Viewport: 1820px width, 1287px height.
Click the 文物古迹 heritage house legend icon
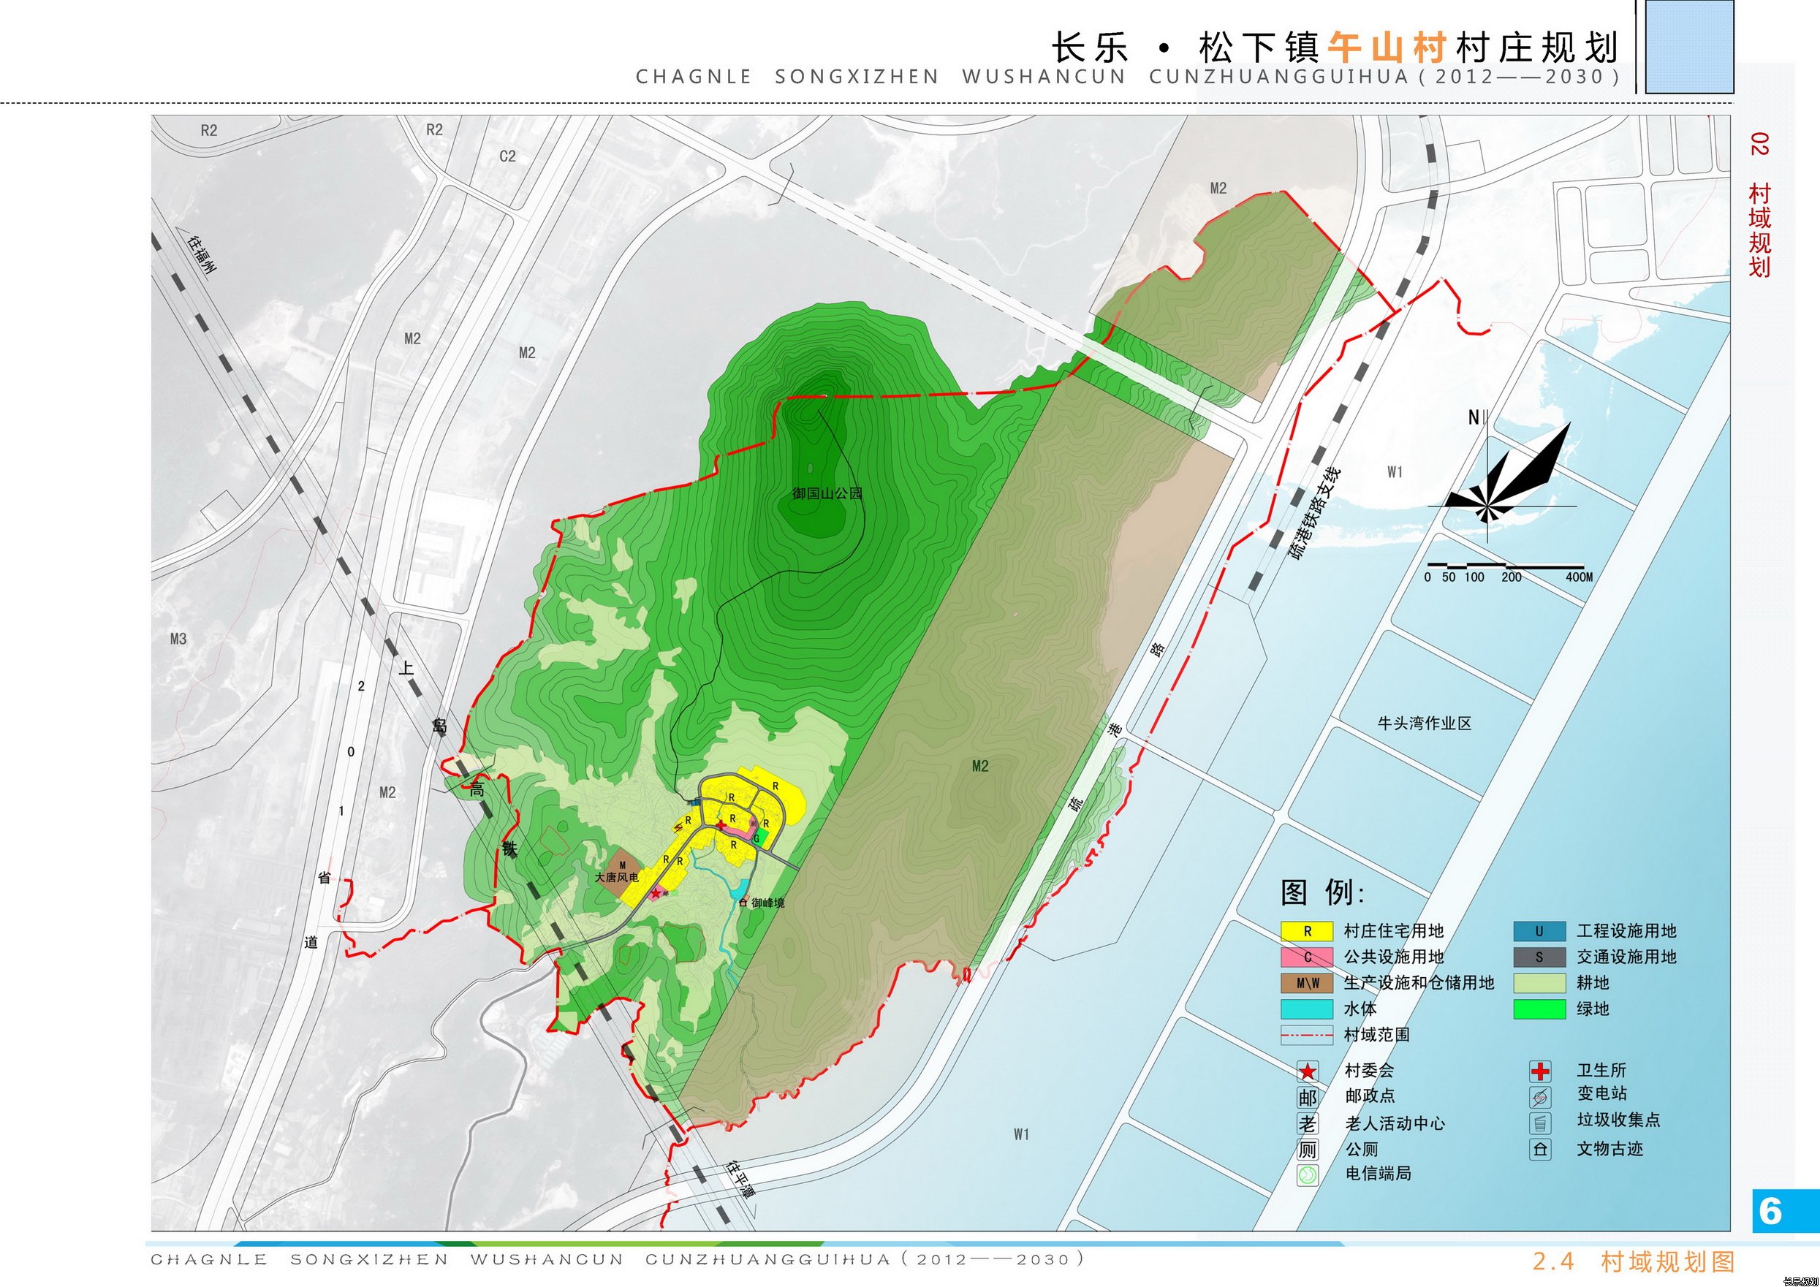tap(1539, 1149)
